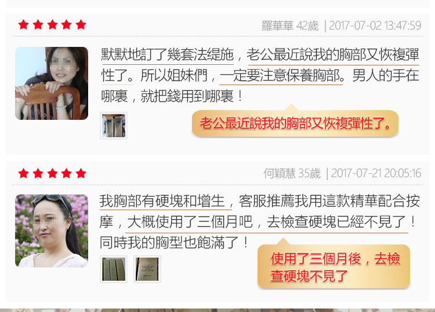435x312 pixels.
Task: Open 羅華華's profile photo with wooden chair
Action: 52,83
